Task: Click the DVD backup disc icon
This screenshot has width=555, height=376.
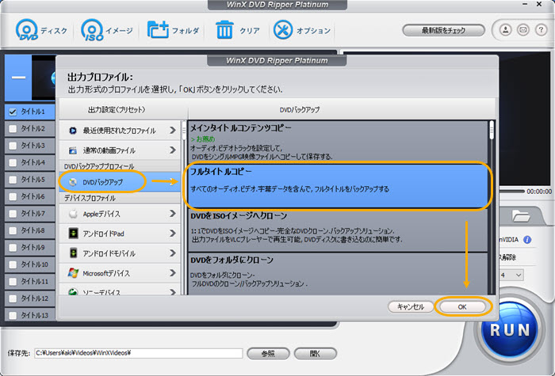Action: point(73,182)
